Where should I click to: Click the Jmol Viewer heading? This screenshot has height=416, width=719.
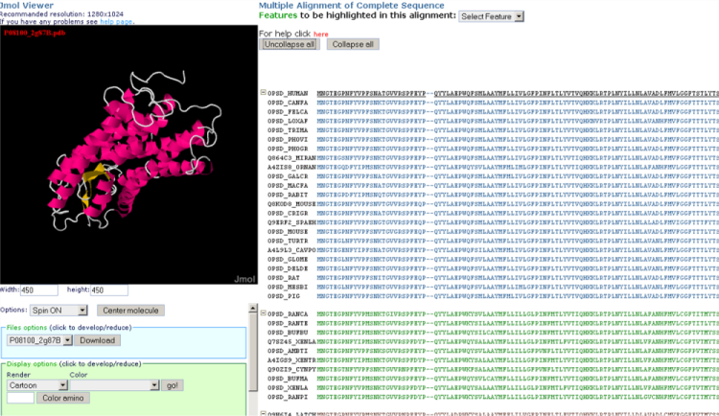tap(27, 5)
